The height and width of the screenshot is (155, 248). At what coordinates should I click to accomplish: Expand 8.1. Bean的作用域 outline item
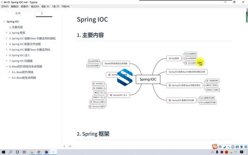tap(10, 72)
